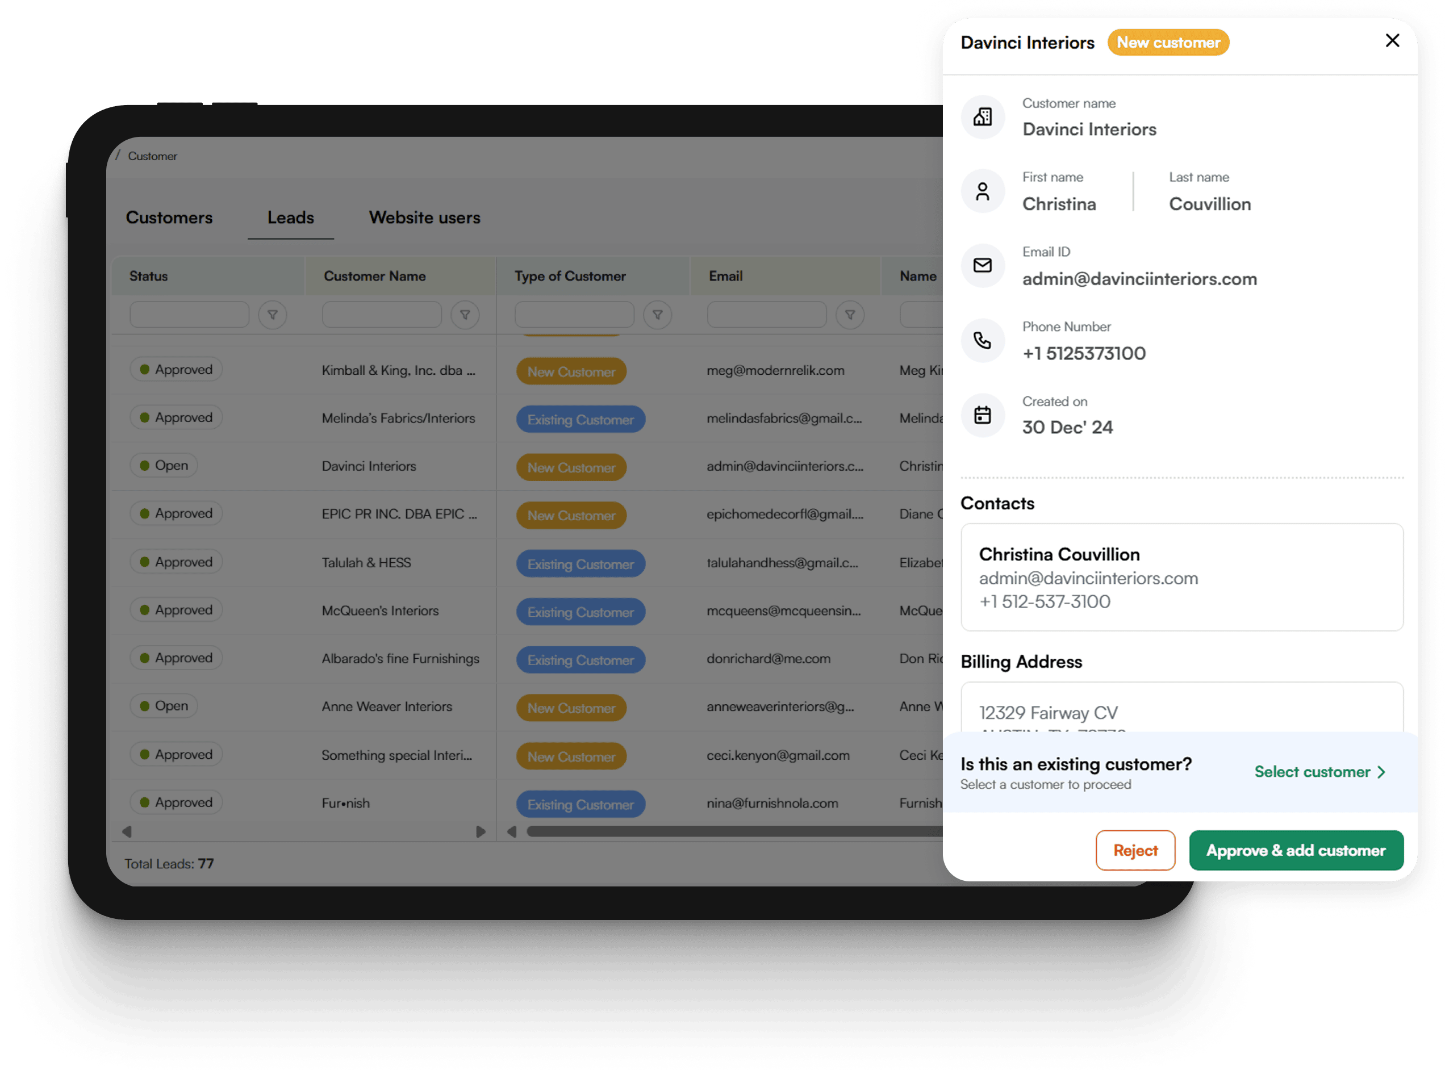Image resolution: width=1445 pixels, height=1079 pixels.
Task: Click the phone icon beside Phone Number
Action: (982, 340)
